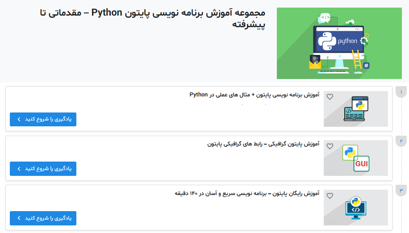Click chevron arrow on third start-learning button
The width and height of the screenshot is (409, 233).
19,218
